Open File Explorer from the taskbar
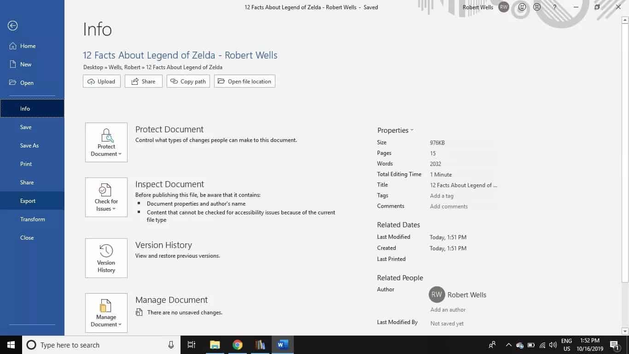The width and height of the screenshot is (629, 354). tap(215, 345)
